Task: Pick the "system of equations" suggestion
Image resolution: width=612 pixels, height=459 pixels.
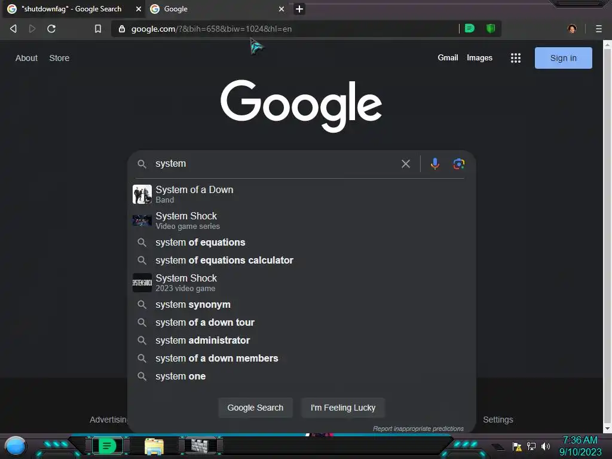Action: 301,243
